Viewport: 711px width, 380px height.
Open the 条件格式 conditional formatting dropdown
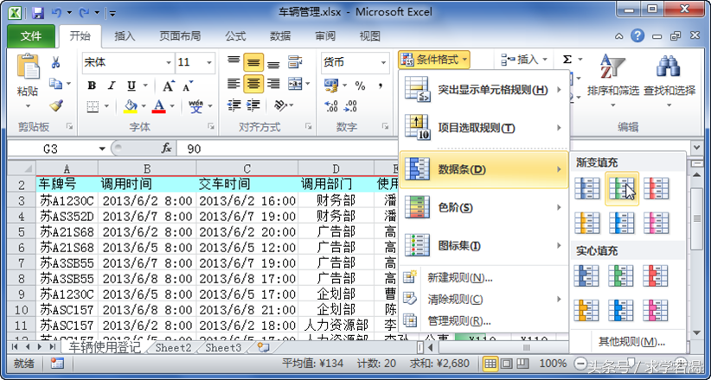(x=434, y=60)
